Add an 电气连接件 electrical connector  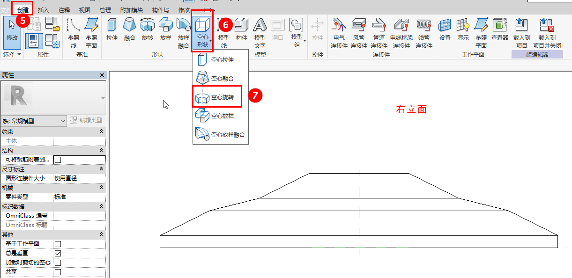[339, 33]
